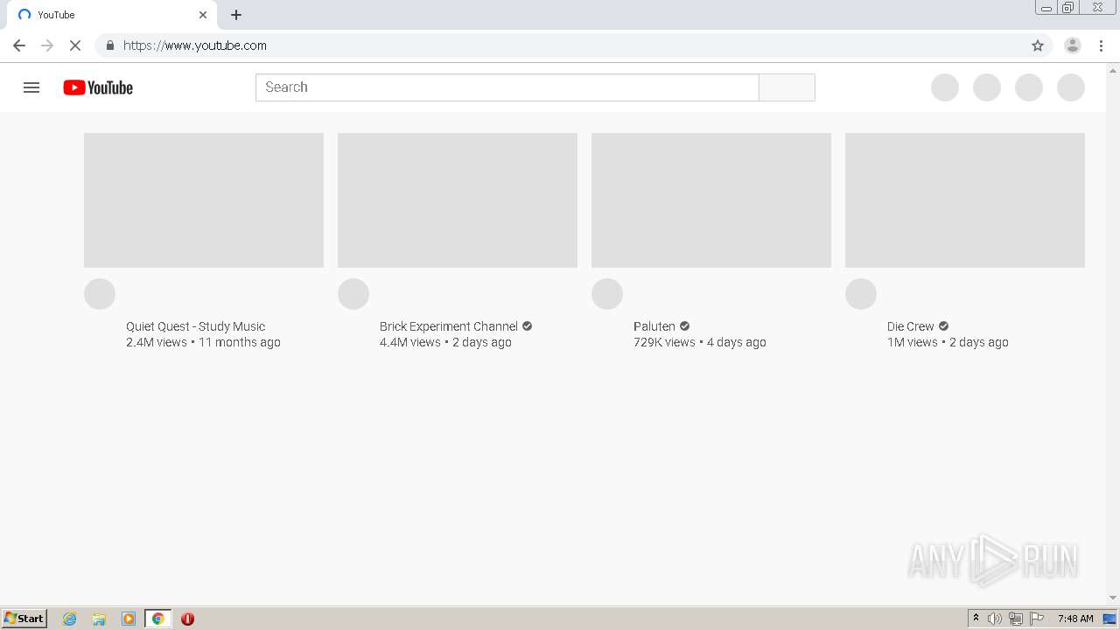Close the YouTube tab
Image resolution: width=1120 pixels, height=630 pixels.
pos(203,15)
